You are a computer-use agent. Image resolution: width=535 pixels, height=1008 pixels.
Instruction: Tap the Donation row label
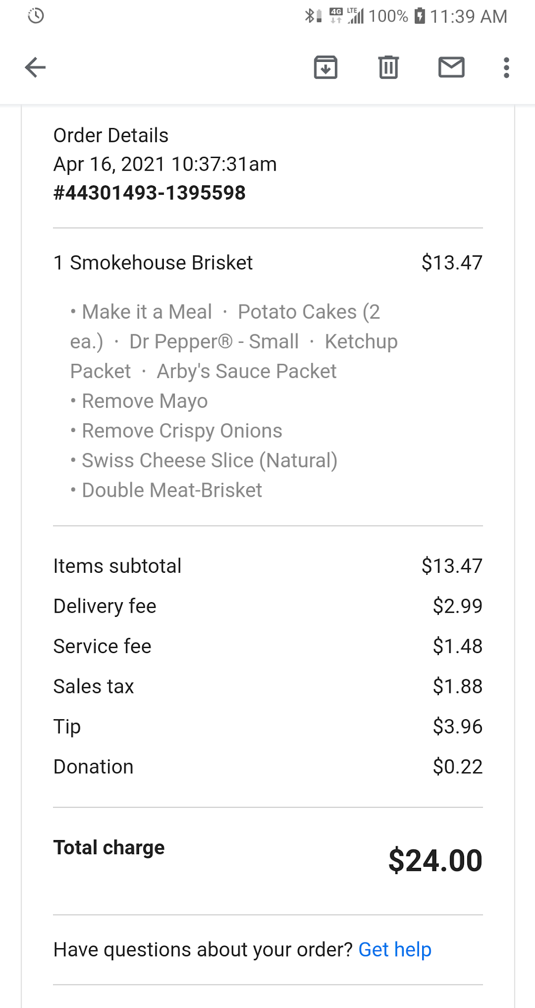tap(93, 767)
